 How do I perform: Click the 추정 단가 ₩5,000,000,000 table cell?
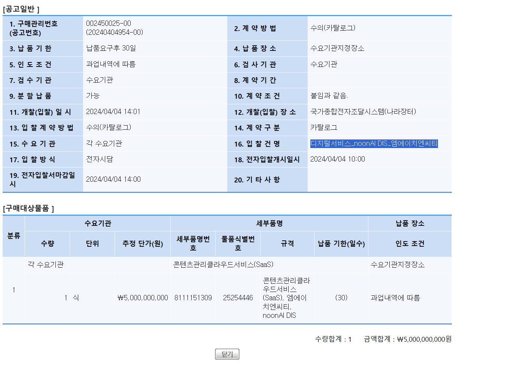click(143, 298)
